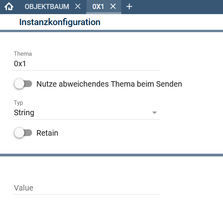Click the Value field underline

[87, 194]
